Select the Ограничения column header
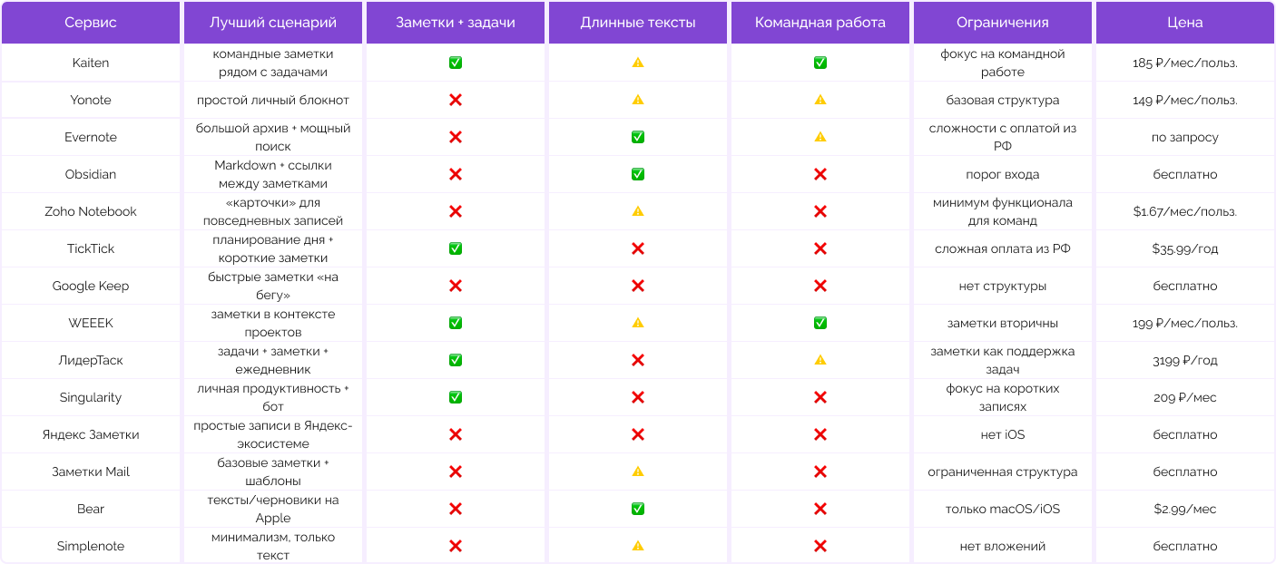Screen dimensions: 1276x564 (1002, 23)
